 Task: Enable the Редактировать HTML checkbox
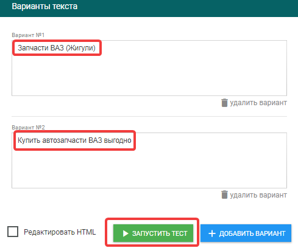point(13,232)
